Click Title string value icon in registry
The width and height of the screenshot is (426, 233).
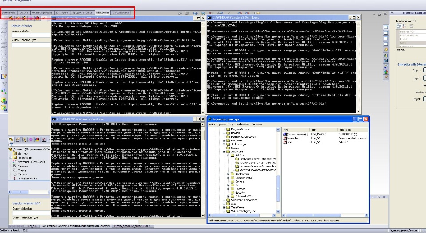click(284, 142)
